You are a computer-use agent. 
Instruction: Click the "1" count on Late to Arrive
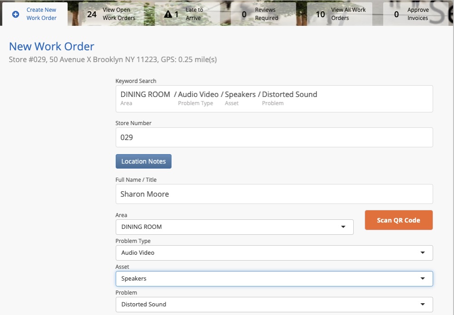(177, 14)
